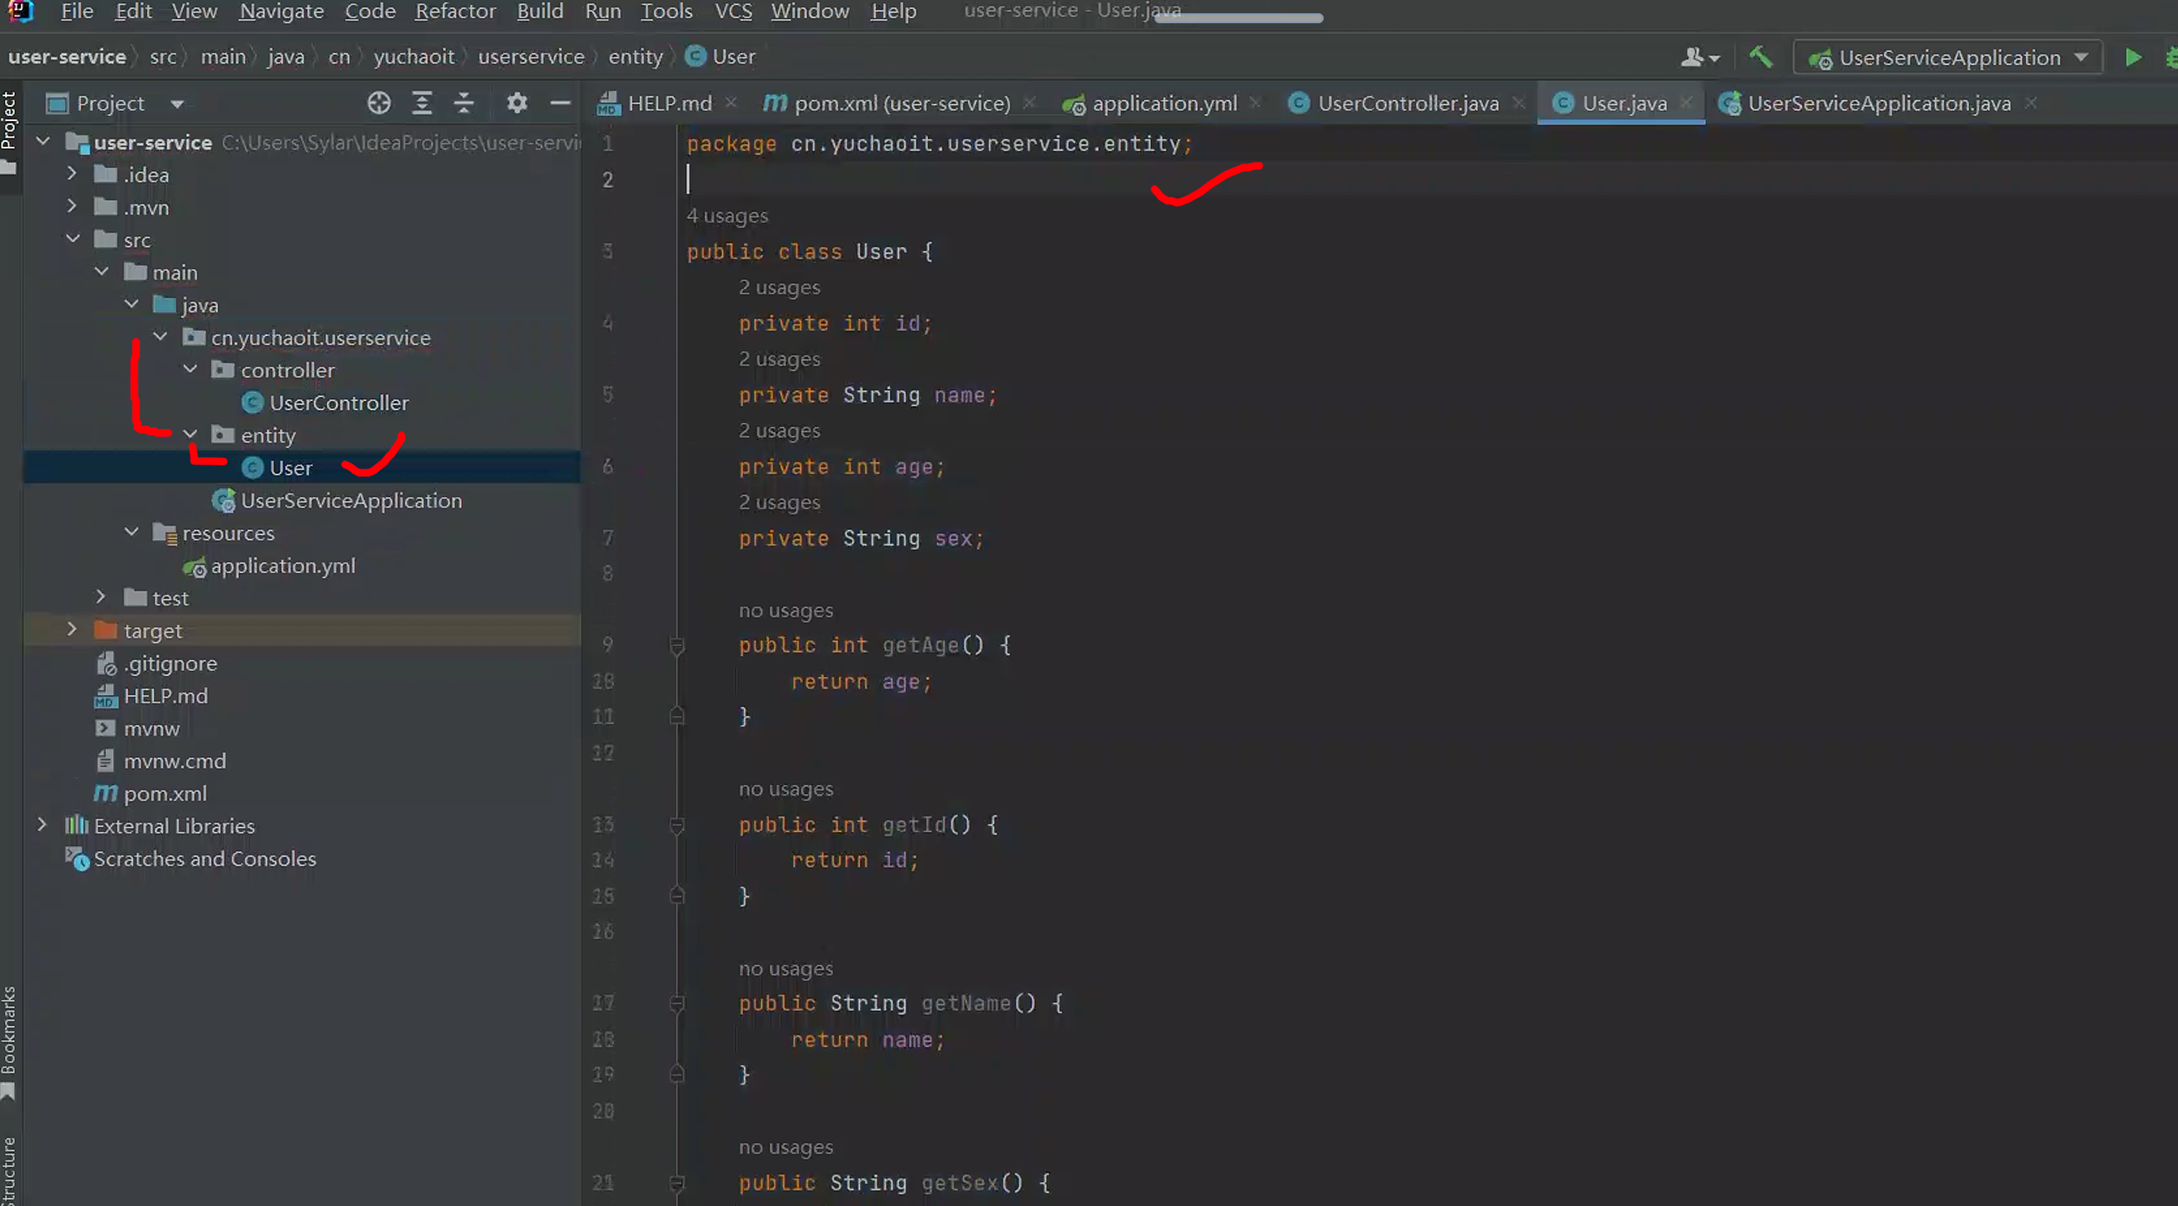Click the Build project hammer icon
The image size is (2178, 1206).
click(x=1760, y=57)
